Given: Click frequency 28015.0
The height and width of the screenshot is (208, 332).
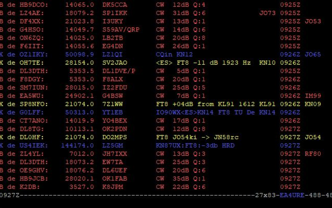Looking at the screenshot, I should pos(79,87).
